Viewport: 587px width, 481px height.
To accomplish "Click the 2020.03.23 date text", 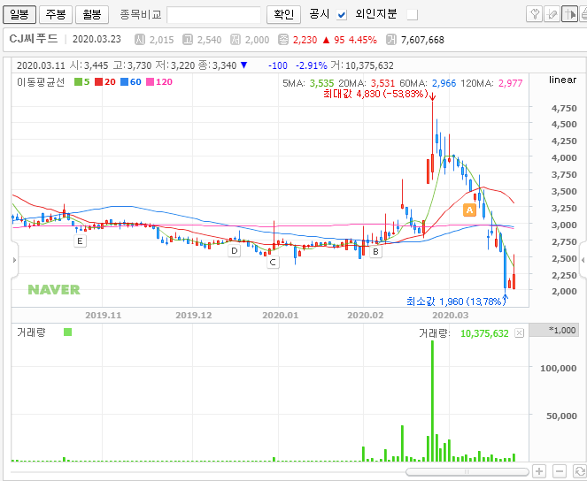I will click(97, 39).
